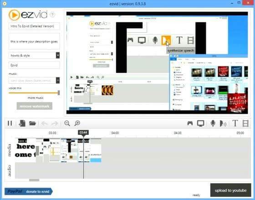This screenshot has height=200, width=255.
Task: Click the 04:00 mark on the timeline ruler
Action: pos(115,133)
